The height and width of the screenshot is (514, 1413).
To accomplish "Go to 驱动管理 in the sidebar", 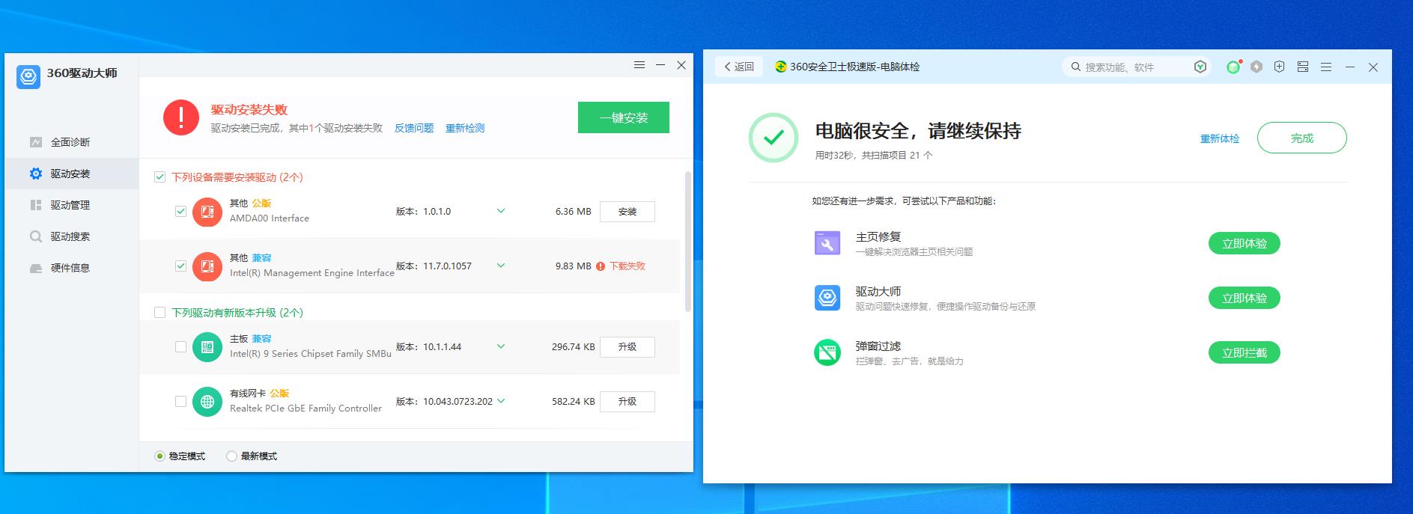I will [x=71, y=205].
